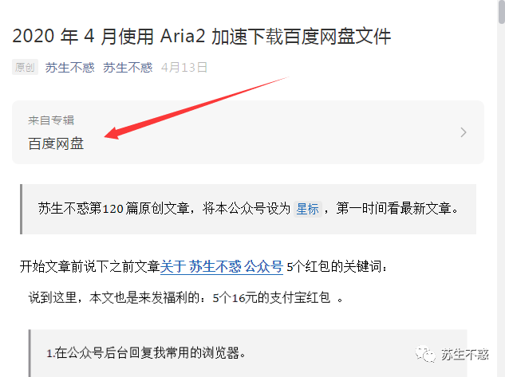Viewport: 505px width, 377px height.
Task: Click list item 在公众号后台回复我常用的浏览器
Action: point(146,353)
